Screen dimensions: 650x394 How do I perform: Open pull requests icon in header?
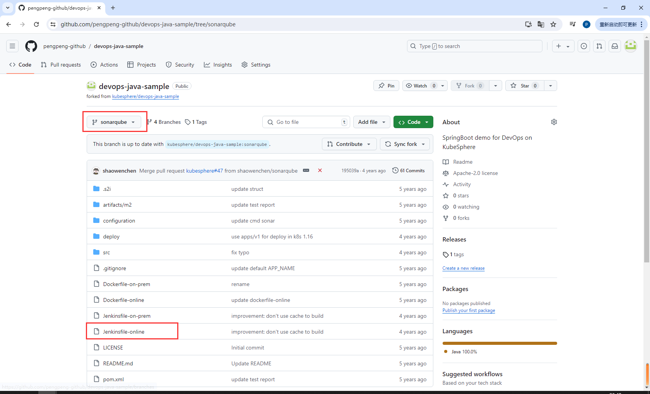pyautogui.click(x=599, y=46)
